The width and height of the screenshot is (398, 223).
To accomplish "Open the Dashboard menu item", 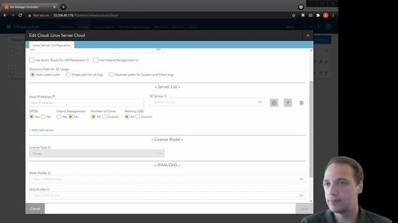I will pyautogui.click(x=67, y=27).
